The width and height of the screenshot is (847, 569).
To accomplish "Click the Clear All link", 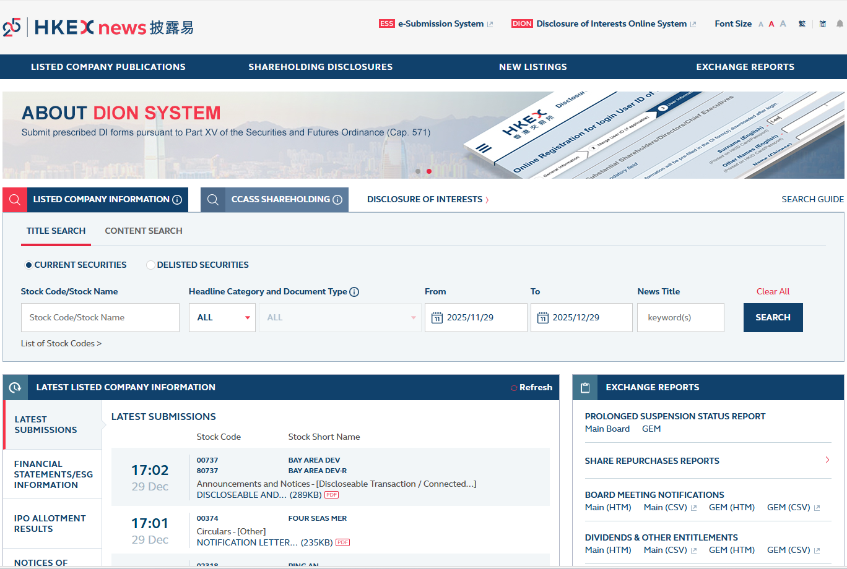I will [773, 291].
